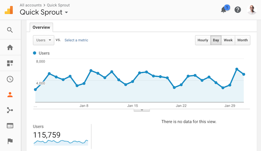Click the Select a metric link
This screenshot has height=151, width=261.
[x=76, y=40]
